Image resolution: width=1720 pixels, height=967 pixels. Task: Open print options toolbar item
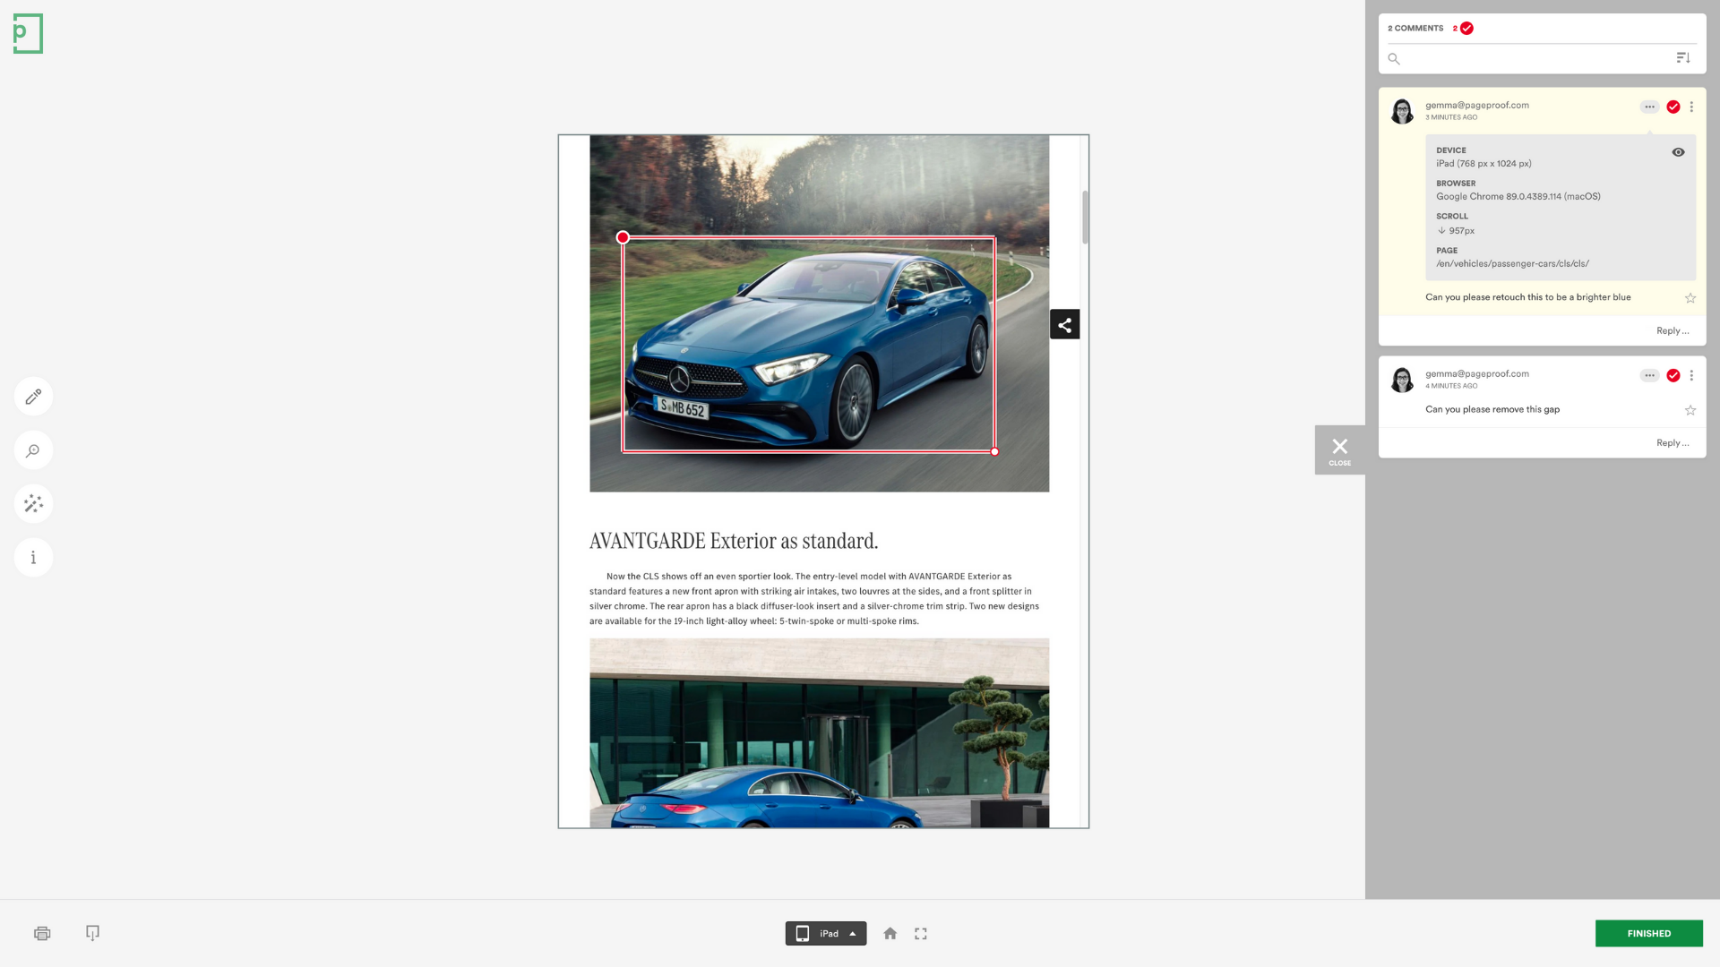coord(42,933)
